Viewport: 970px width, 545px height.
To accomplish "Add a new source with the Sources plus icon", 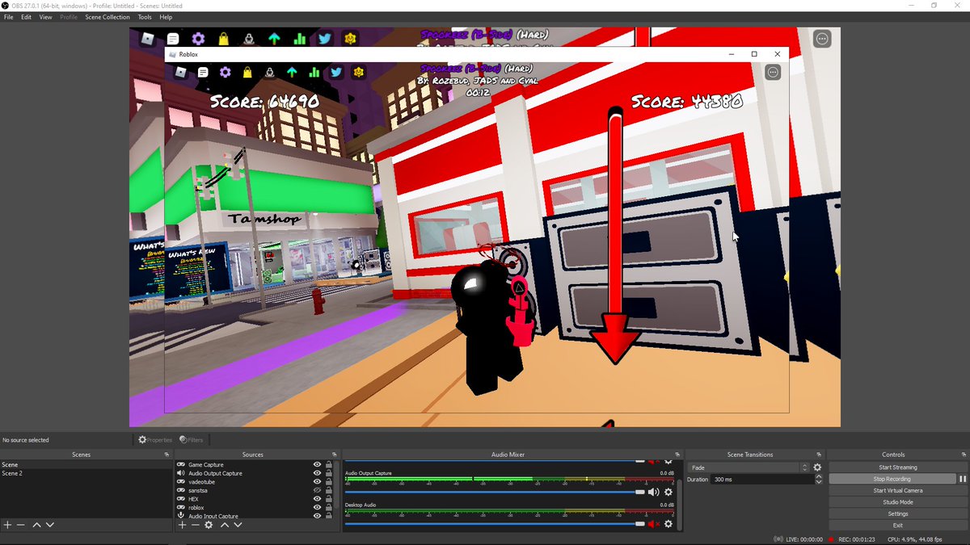I will pyautogui.click(x=182, y=525).
